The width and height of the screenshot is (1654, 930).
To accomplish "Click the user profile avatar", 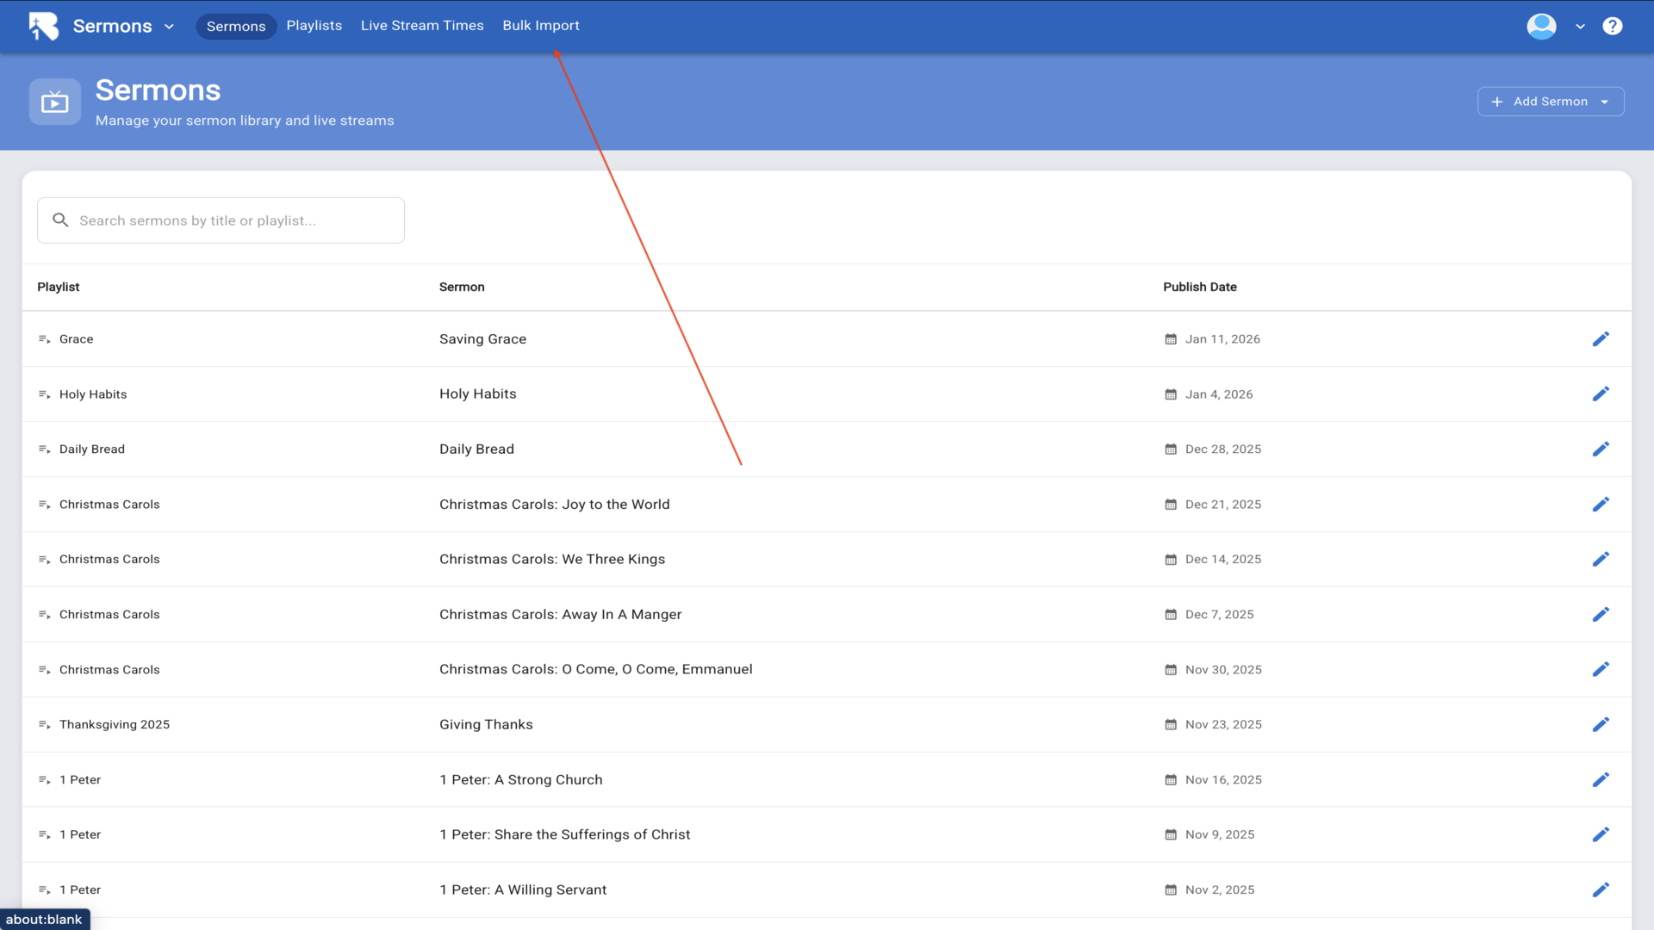I will point(1541,26).
